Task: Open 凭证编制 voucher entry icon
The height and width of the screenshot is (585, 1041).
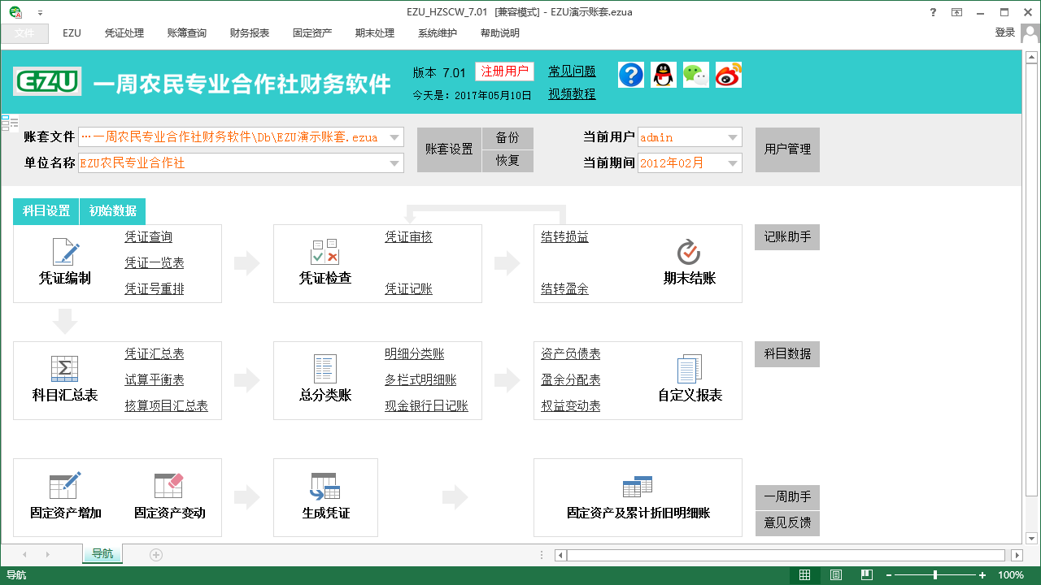Action: [x=65, y=252]
